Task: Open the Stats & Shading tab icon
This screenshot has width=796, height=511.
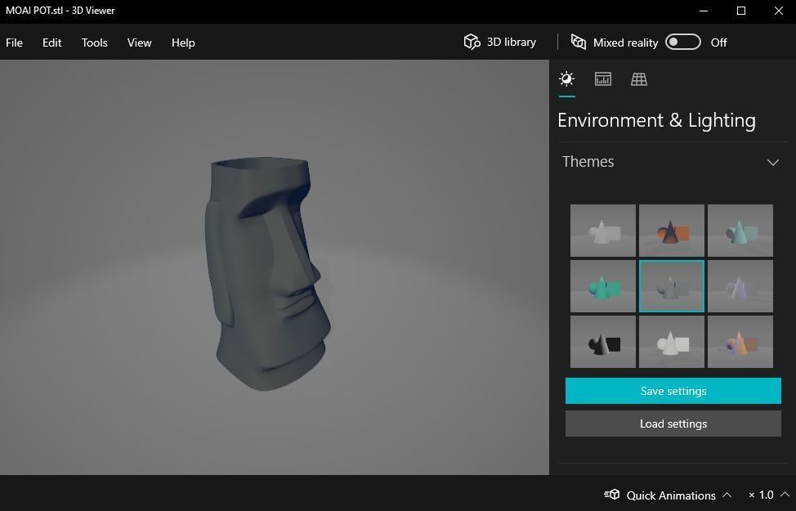Action: click(x=602, y=79)
